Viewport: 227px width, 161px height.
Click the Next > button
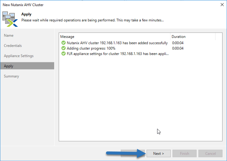[159, 154]
